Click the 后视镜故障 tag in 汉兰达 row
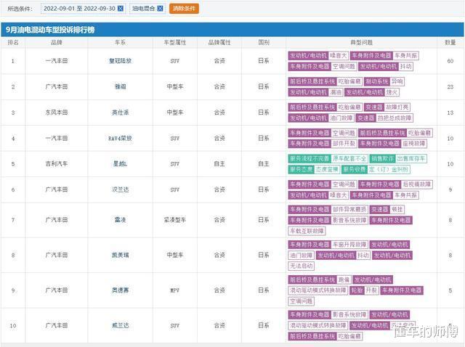The height and width of the screenshot is (347, 465). (416, 184)
